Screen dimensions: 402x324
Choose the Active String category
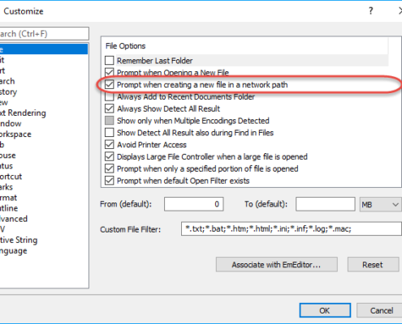click(x=19, y=240)
